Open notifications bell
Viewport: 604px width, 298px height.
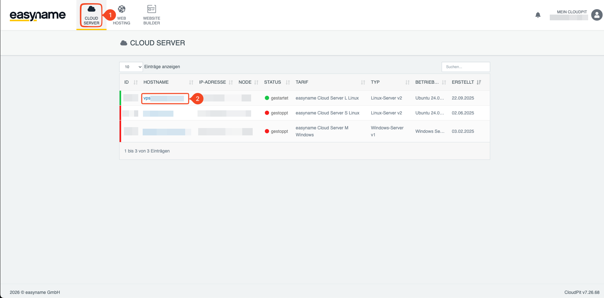tap(538, 15)
